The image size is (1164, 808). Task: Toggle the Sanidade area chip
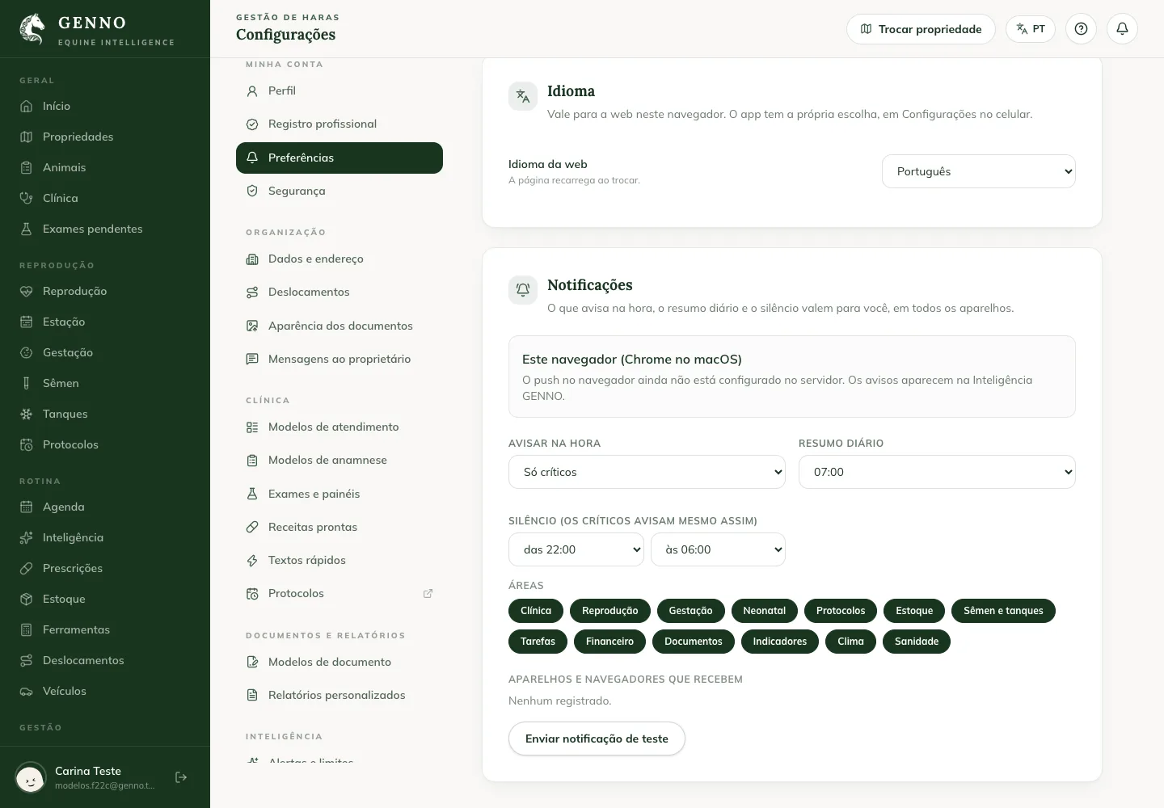[x=917, y=642]
